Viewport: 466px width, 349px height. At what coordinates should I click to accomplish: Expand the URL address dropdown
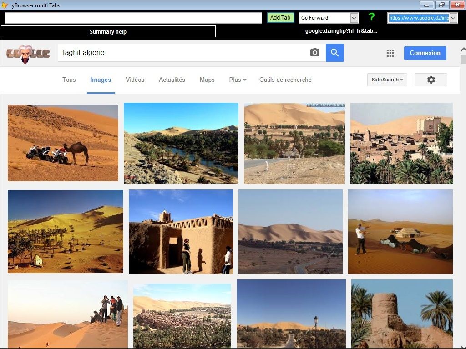[453, 18]
